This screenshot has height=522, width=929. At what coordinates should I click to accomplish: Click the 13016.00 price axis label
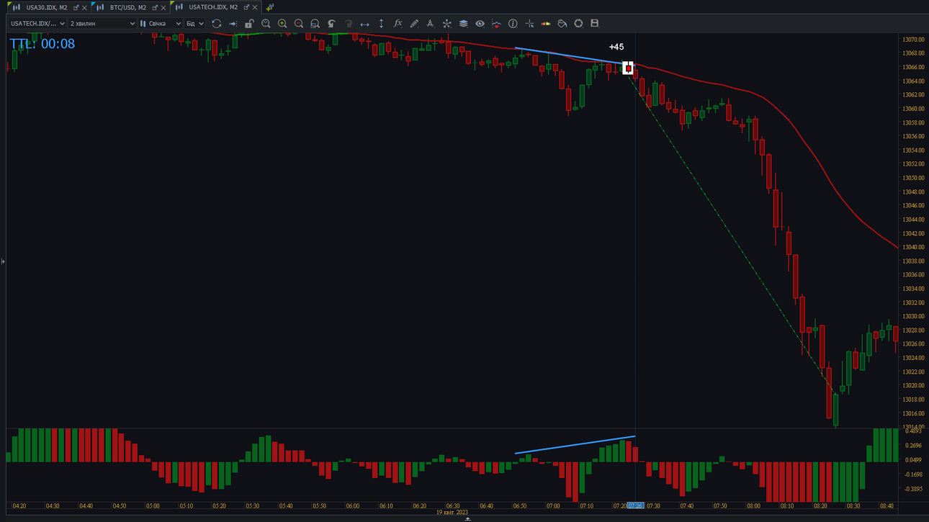click(913, 413)
